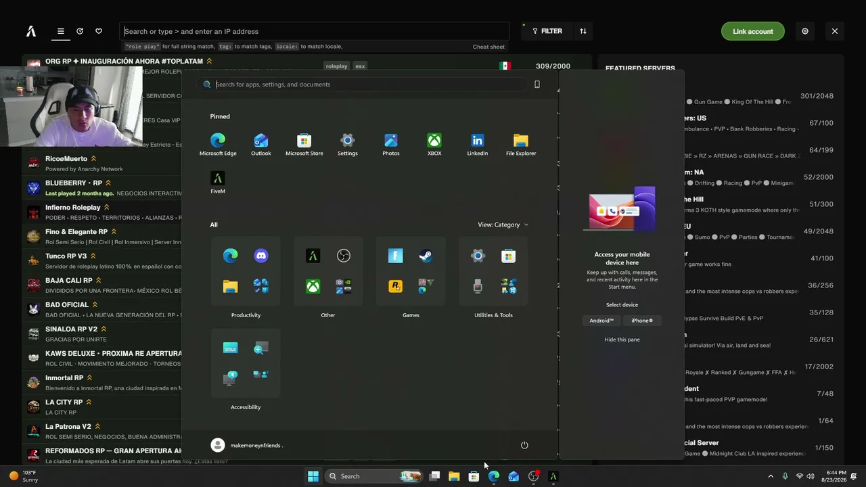Viewport: 866px width, 487px height.
Task: Open Steam in the Games category
Action: click(426, 256)
